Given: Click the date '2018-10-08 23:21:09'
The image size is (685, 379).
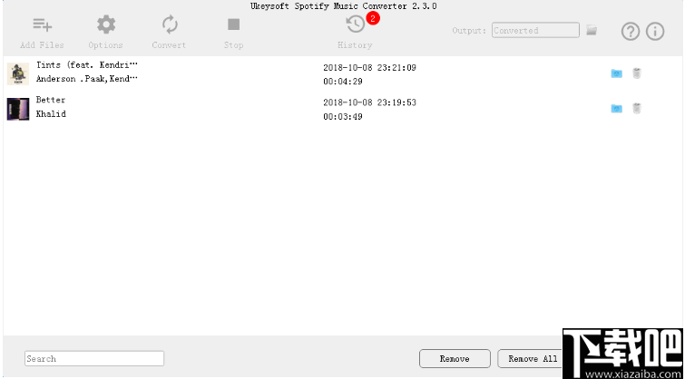Looking at the screenshot, I should coord(369,68).
